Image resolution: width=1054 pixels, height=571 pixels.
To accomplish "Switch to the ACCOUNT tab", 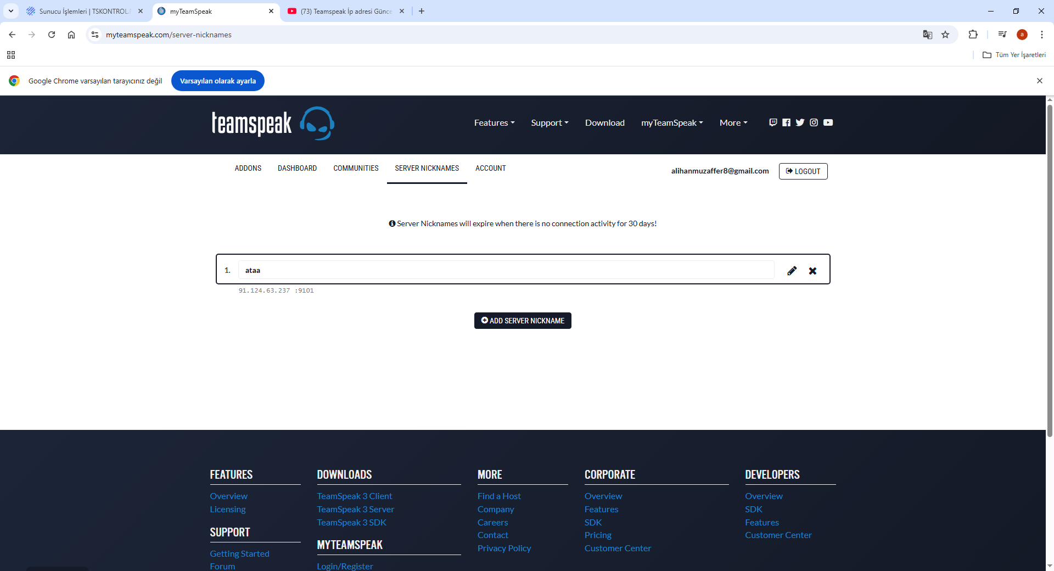I will point(491,169).
